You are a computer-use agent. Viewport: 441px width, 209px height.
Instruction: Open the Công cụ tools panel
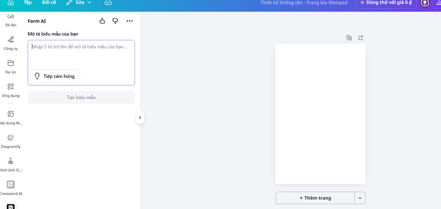pos(10,43)
